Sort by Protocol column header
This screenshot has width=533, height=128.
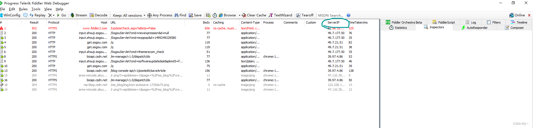54,22
